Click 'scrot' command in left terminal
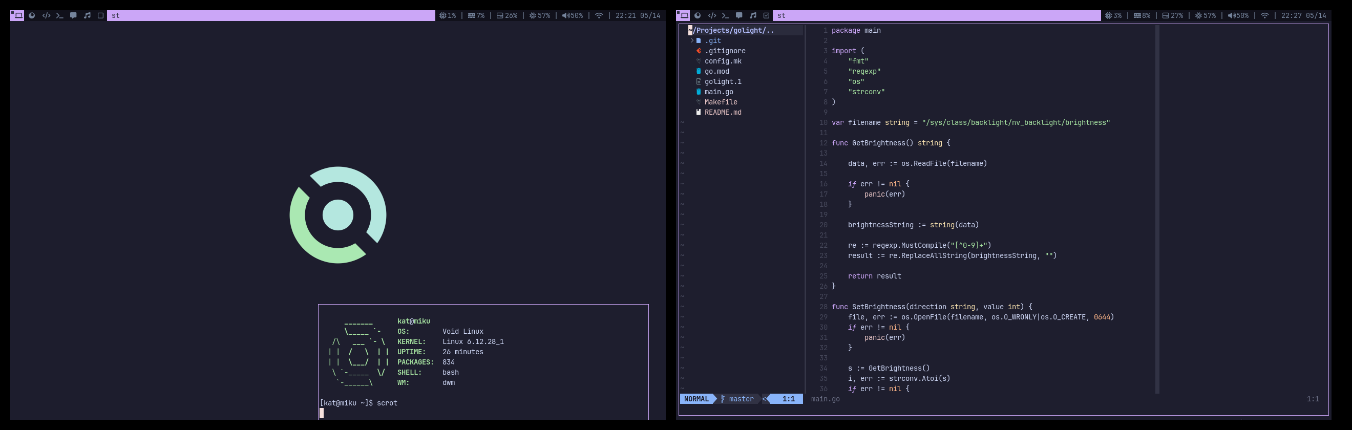Screen dimensions: 1352x430 [x=387, y=403]
